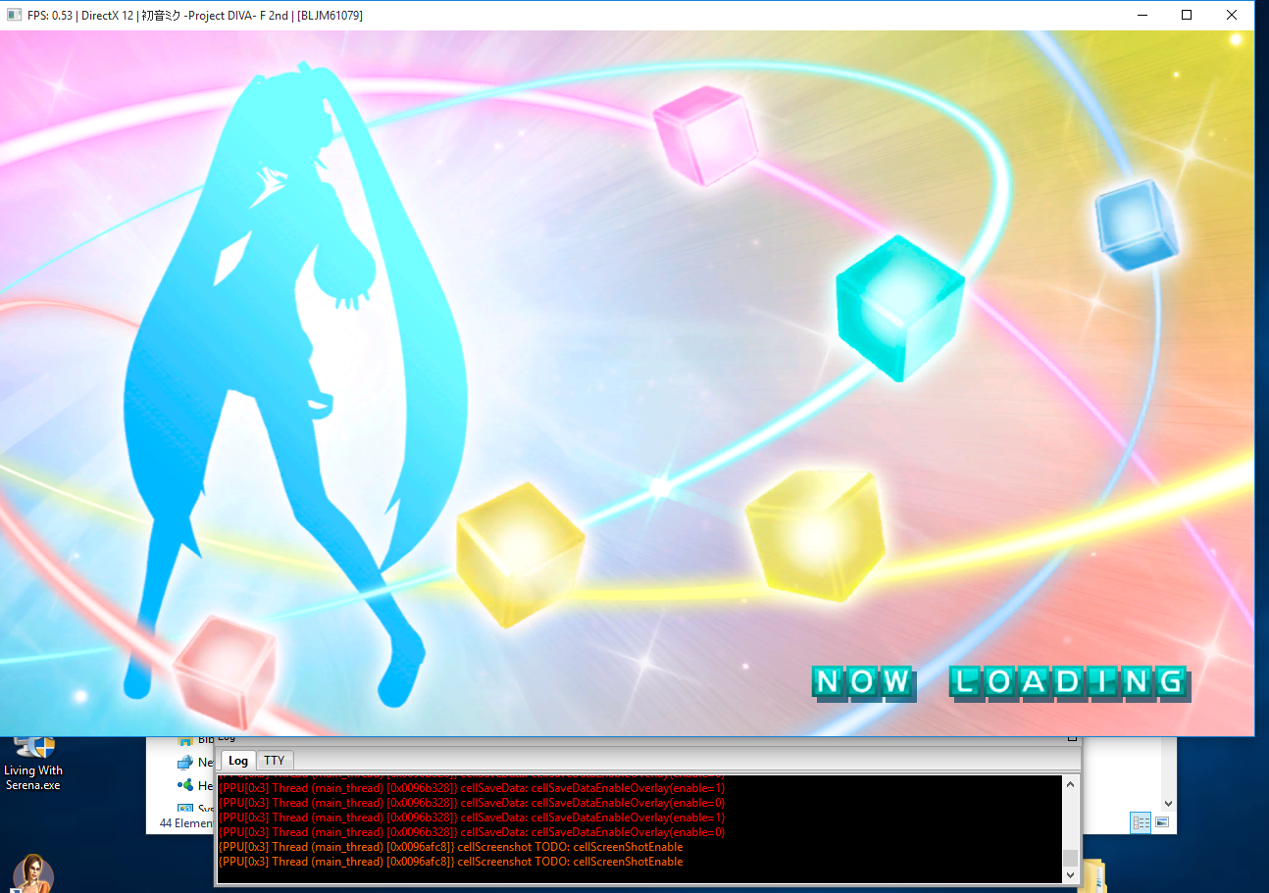The image size is (1269, 893).
Task: Switch to the Log tab
Action: pyautogui.click(x=237, y=761)
